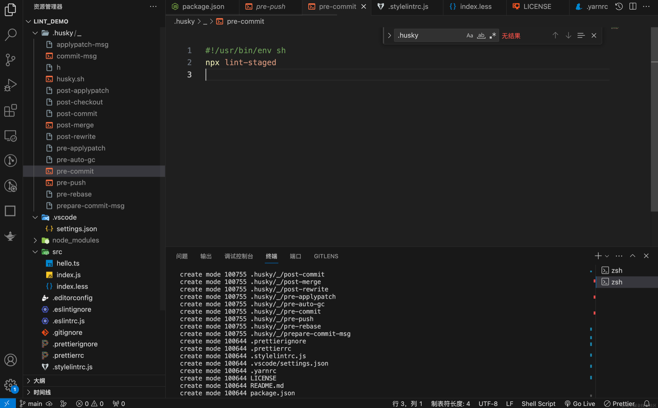Open the Manage settings gear
Viewport: 658px width, 408px height.
coord(10,385)
